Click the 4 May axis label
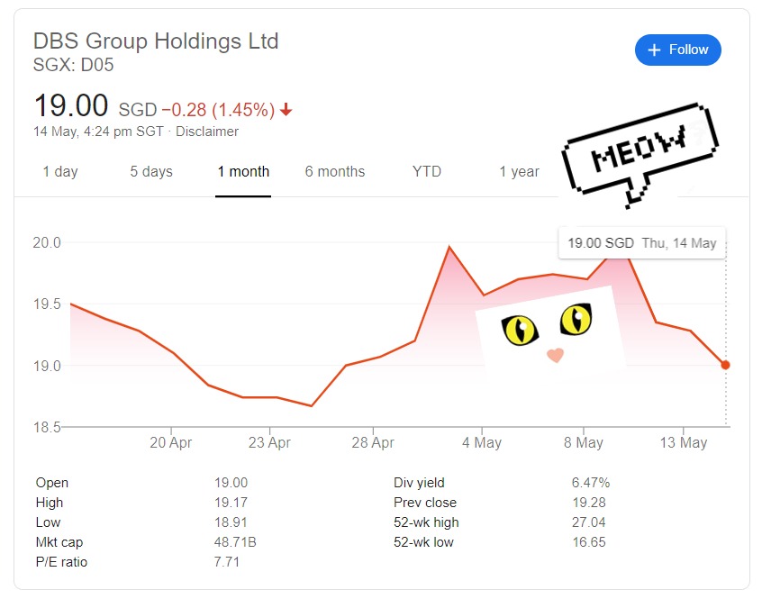This screenshot has width=762, height=599. click(x=482, y=442)
